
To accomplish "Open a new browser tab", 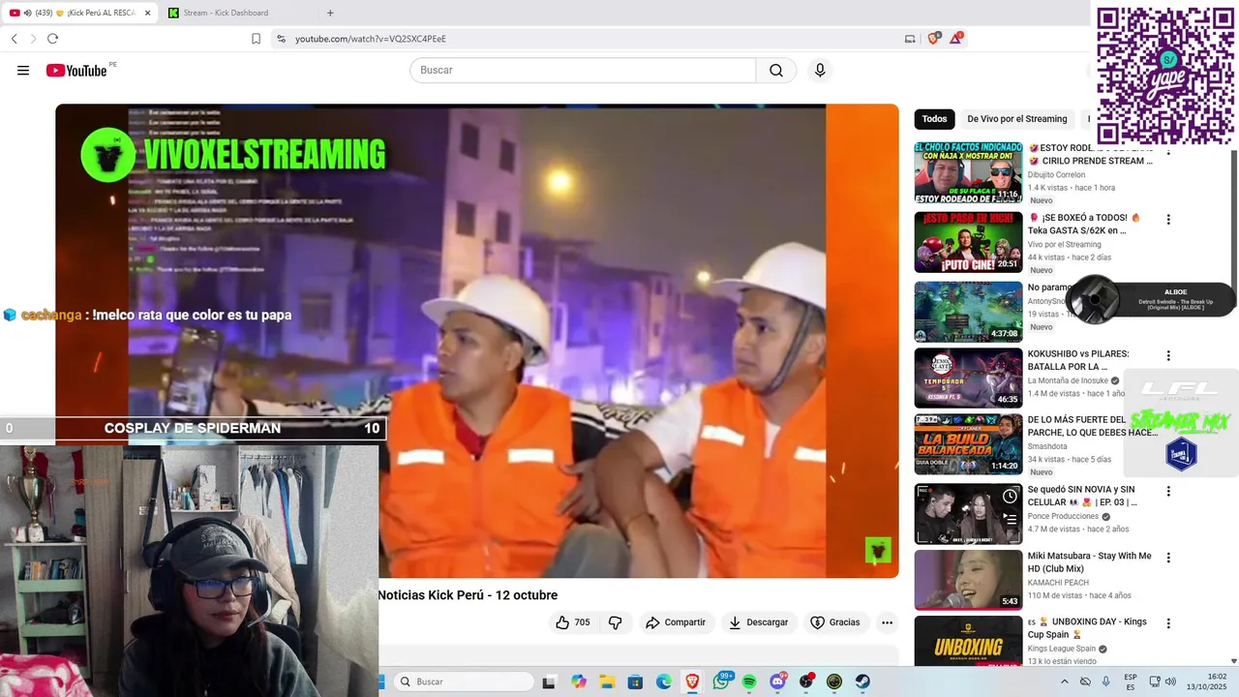I will click(x=330, y=13).
